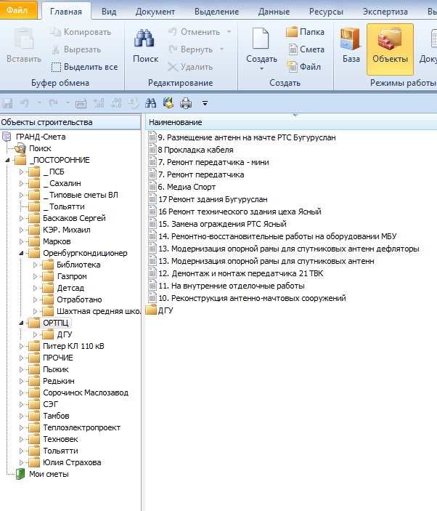This screenshot has height=511, width=437.
Task: Switch to Данные ribbon tab
Action: click(274, 12)
